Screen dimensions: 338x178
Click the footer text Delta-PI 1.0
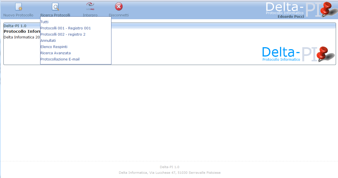point(170,167)
